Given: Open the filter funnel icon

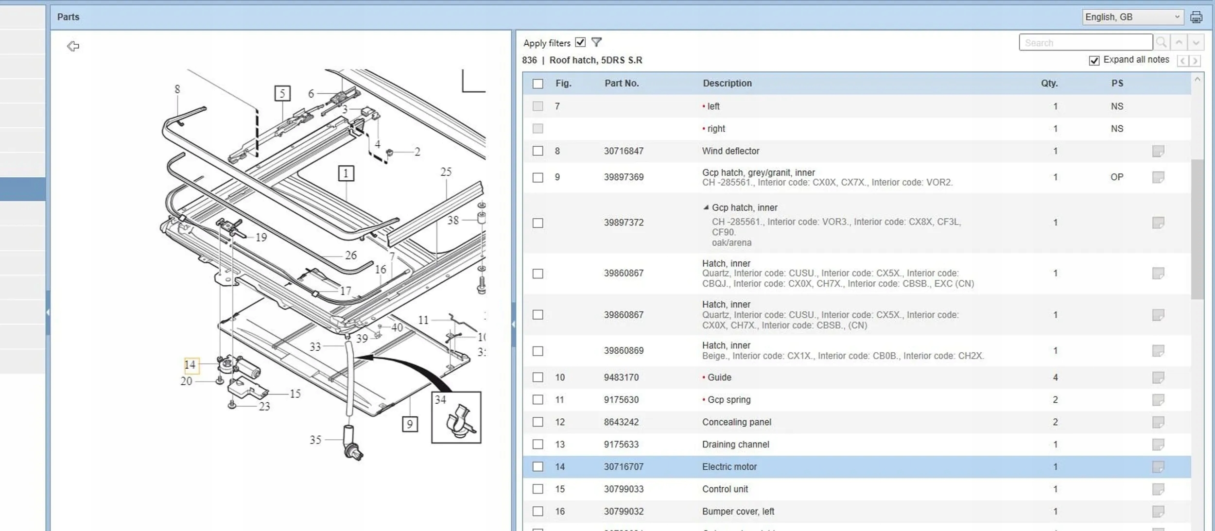Looking at the screenshot, I should (596, 42).
